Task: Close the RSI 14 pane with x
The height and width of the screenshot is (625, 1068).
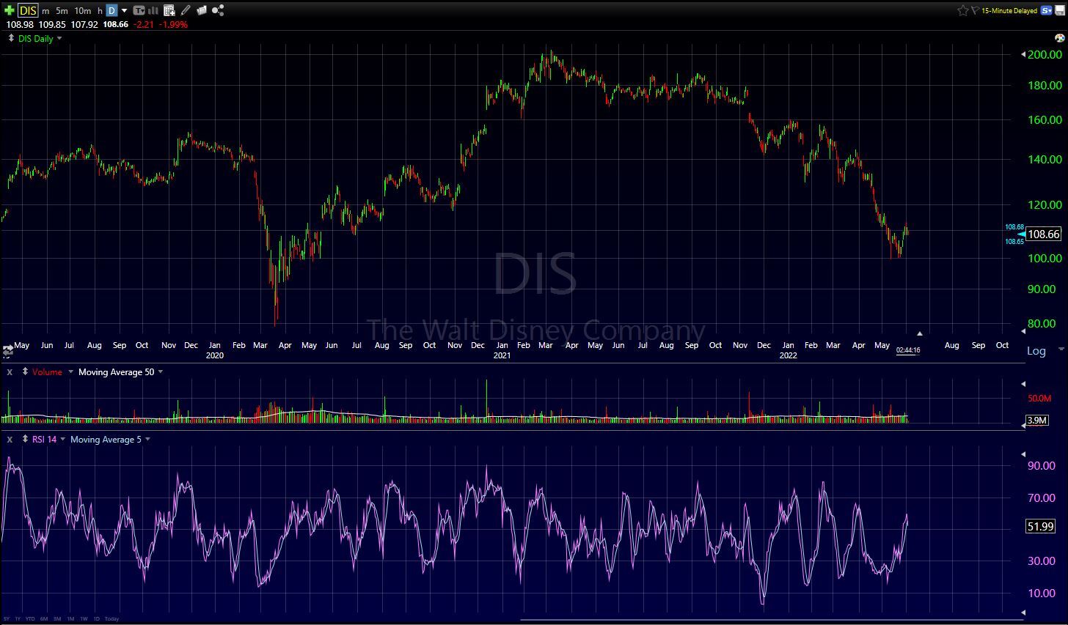Action: click(10, 440)
